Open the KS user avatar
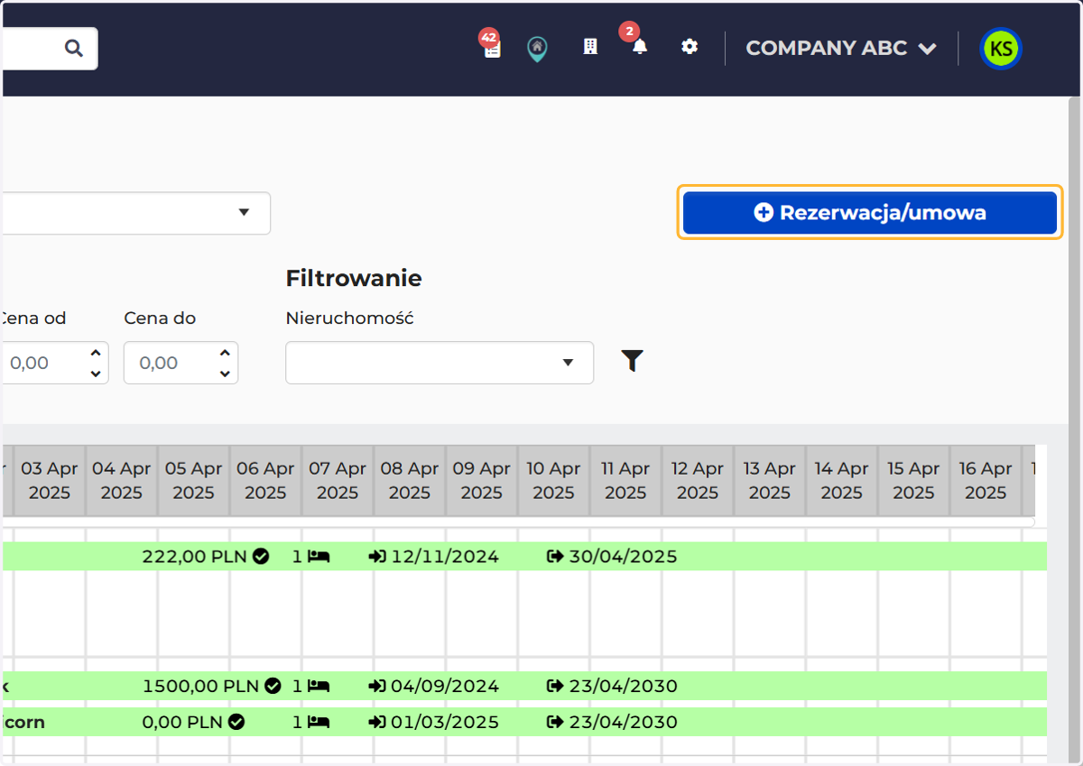Viewport: 1083px width, 766px height. [1001, 48]
